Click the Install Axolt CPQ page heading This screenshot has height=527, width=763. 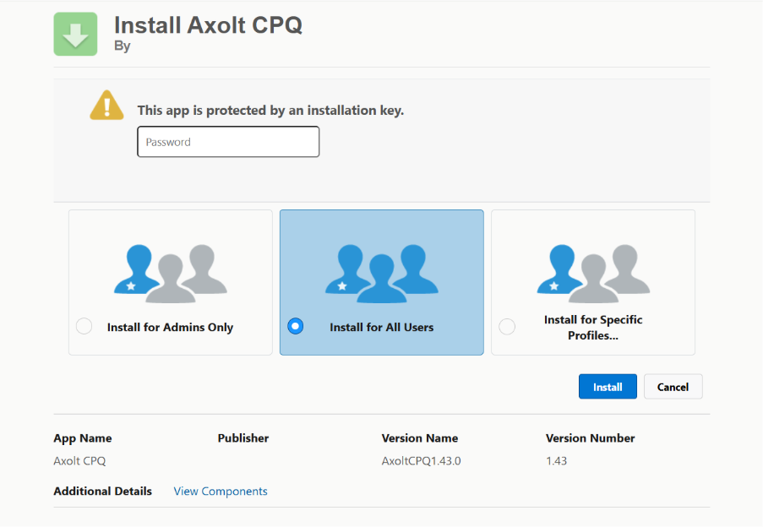pyautogui.click(x=208, y=25)
